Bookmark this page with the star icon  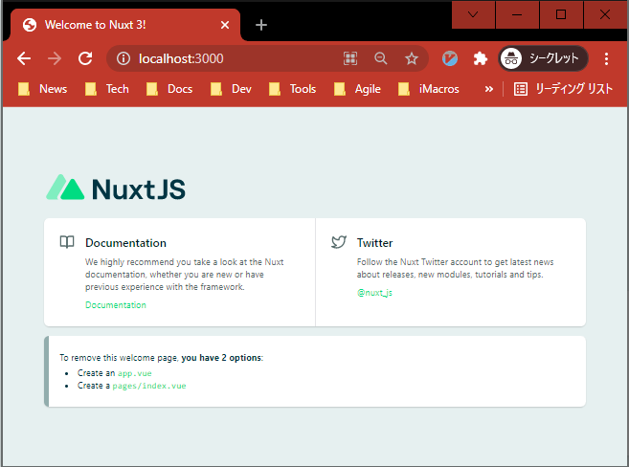[x=411, y=58]
